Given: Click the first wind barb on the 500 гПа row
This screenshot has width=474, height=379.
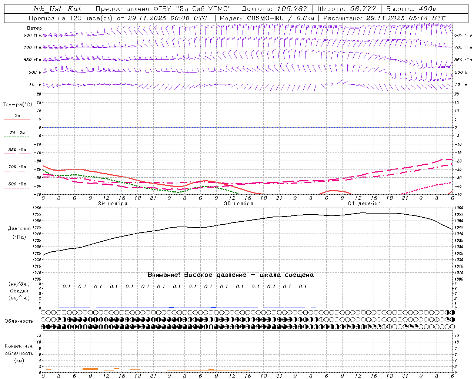Looking at the screenshot, I should pos(44,35).
